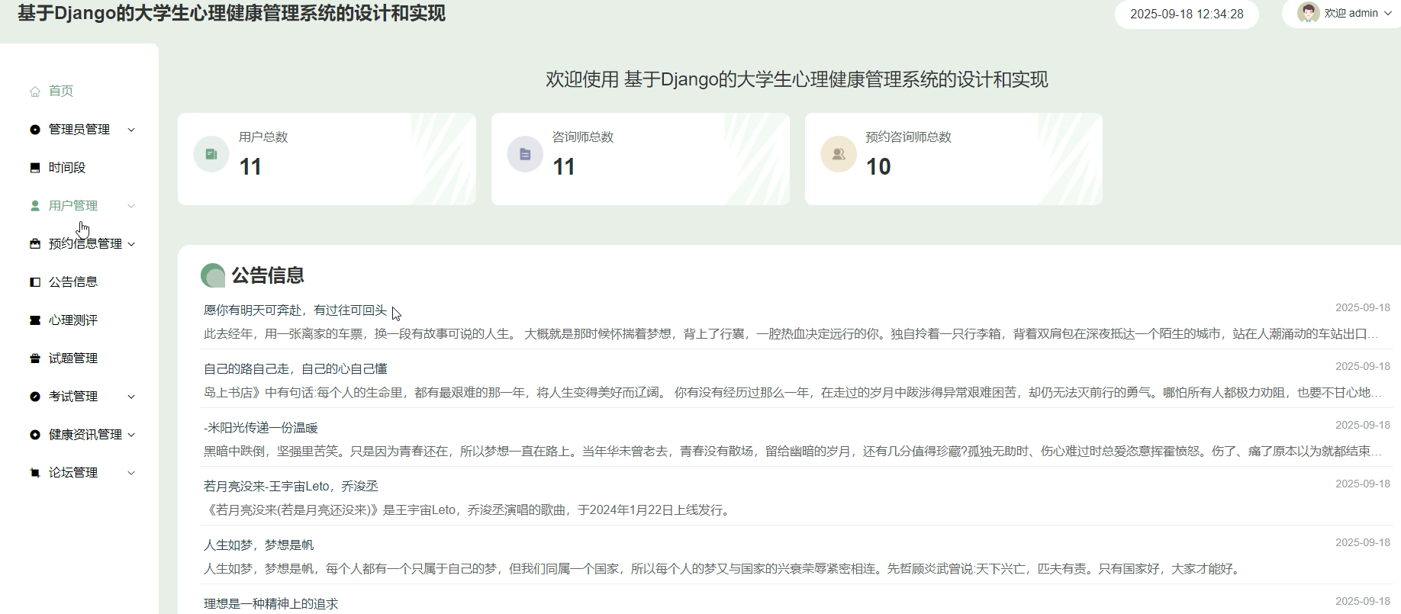The image size is (1401, 614).
Task: Go to 首页 in the sidebar
Action: (61, 92)
